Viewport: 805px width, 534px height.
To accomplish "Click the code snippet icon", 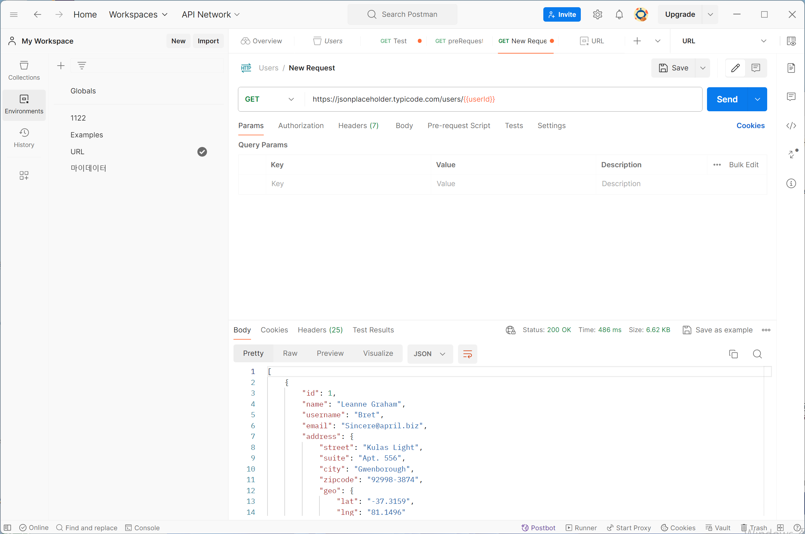I will coord(791,126).
